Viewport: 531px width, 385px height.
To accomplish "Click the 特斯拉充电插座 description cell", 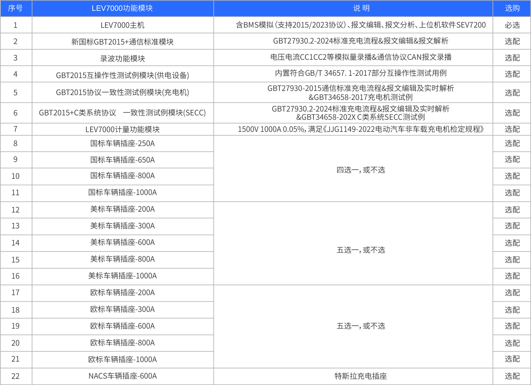I will (361, 376).
